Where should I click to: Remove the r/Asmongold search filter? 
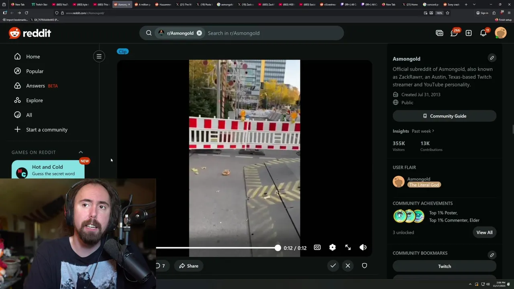coord(199,33)
